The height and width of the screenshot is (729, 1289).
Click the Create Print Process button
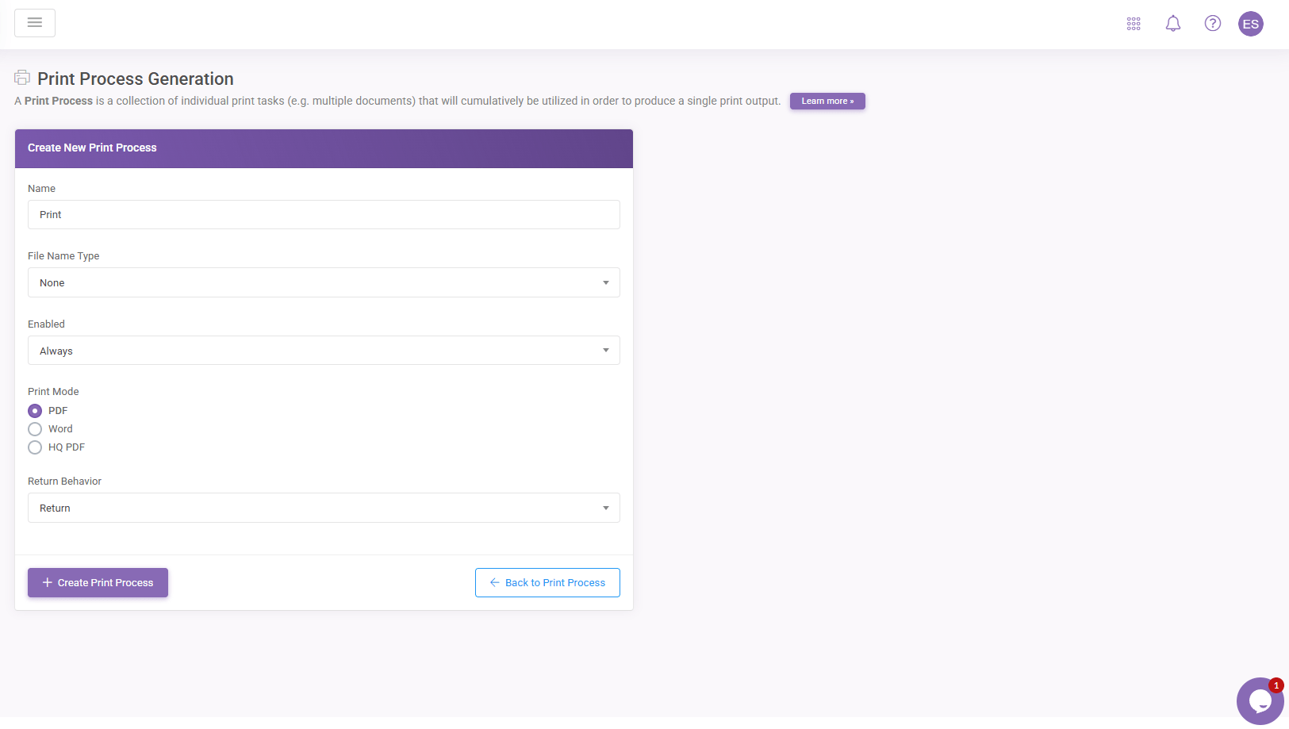coord(98,582)
